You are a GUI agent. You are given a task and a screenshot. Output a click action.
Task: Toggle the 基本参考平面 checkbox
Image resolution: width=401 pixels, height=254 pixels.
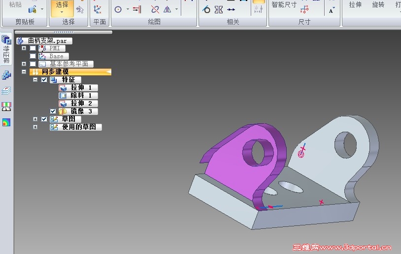point(33,64)
